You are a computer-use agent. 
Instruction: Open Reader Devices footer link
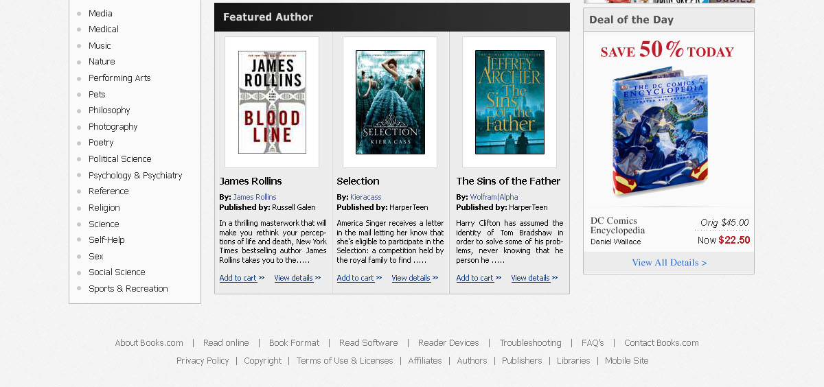pyautogui.click(x=448, y=343)
